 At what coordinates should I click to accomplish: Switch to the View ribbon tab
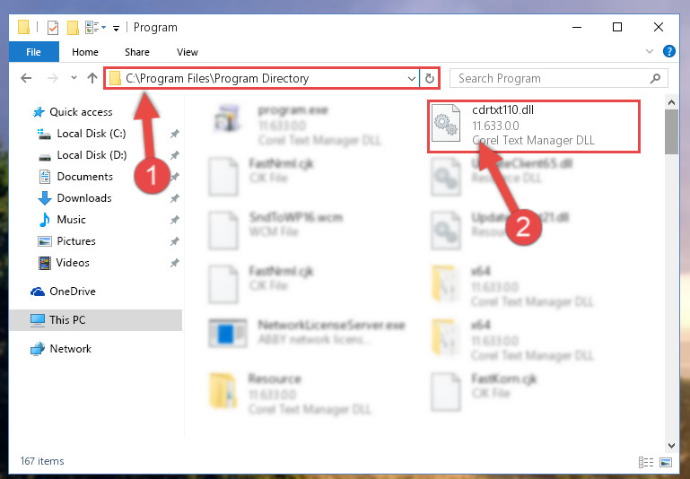point(187,52)
